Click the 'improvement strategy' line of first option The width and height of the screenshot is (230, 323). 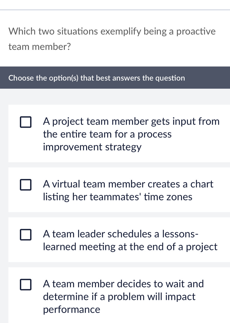92,147
